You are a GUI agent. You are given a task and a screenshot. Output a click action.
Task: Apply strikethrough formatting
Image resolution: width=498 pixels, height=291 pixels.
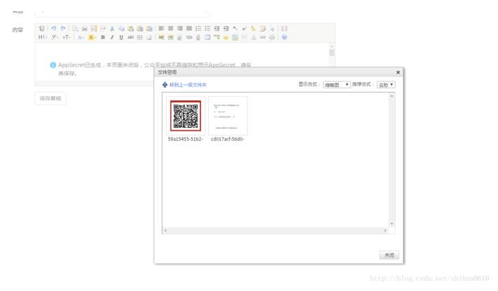[x=130, y=37]
